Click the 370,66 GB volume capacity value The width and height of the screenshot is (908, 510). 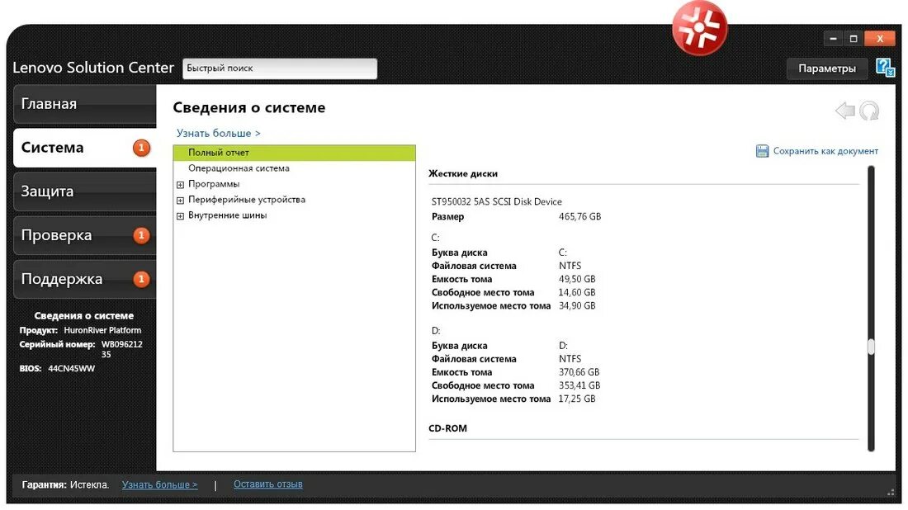579,372
